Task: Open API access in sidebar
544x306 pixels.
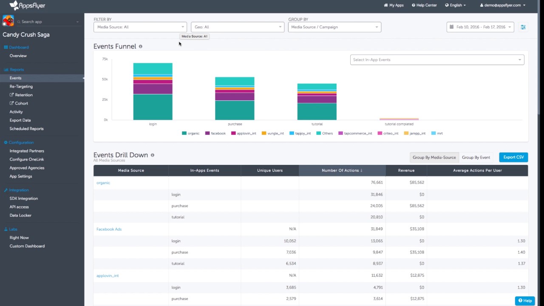Action: 19,207
